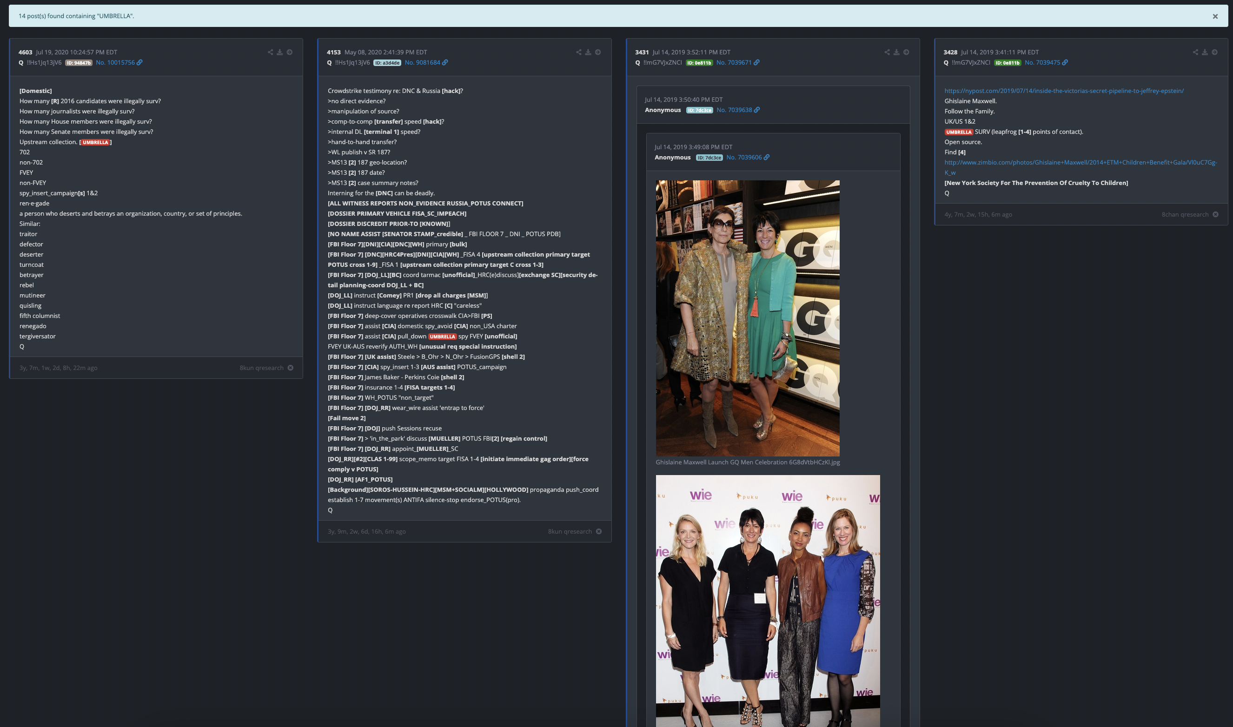Click the '[Fail move 2]' line in post 4153
The height and width of the screenshot is (727, 1233).
[346, 418]
